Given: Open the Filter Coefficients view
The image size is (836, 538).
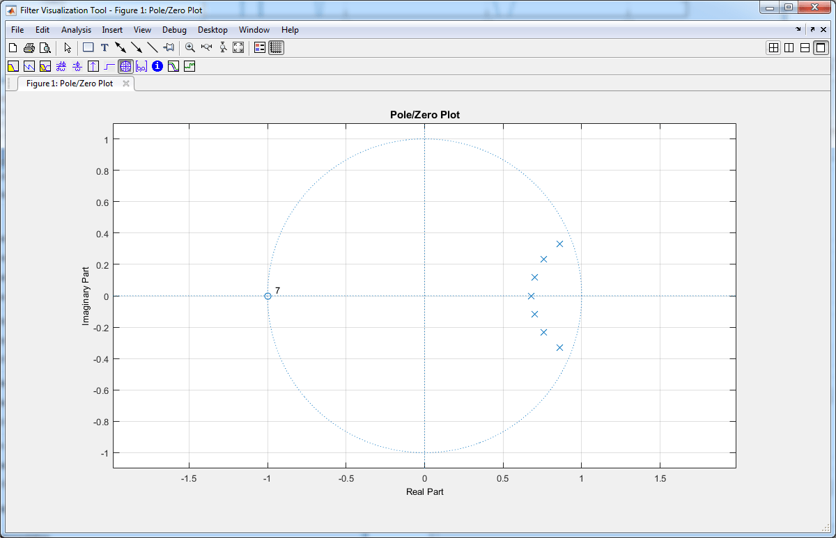Looking at the screenshot, I should click(x=141, y=67).
